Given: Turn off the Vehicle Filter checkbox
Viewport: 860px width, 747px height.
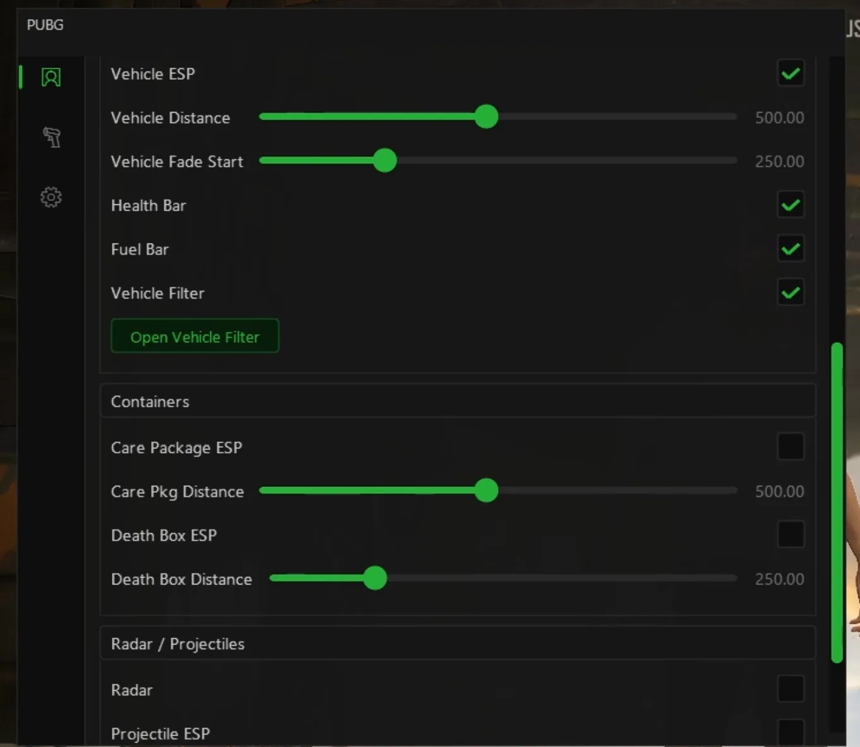Looking at the screenshot, I should tap(790, 293).
